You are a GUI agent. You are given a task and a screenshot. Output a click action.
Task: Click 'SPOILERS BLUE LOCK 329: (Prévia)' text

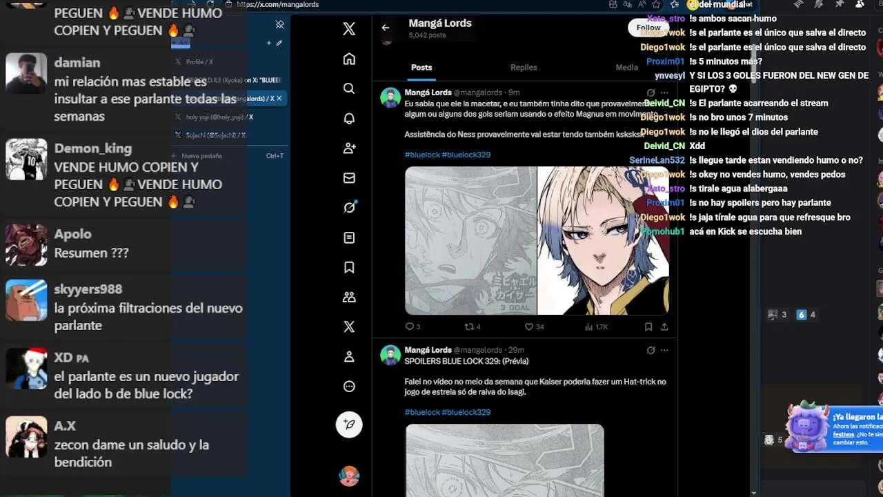click(466, 361)
